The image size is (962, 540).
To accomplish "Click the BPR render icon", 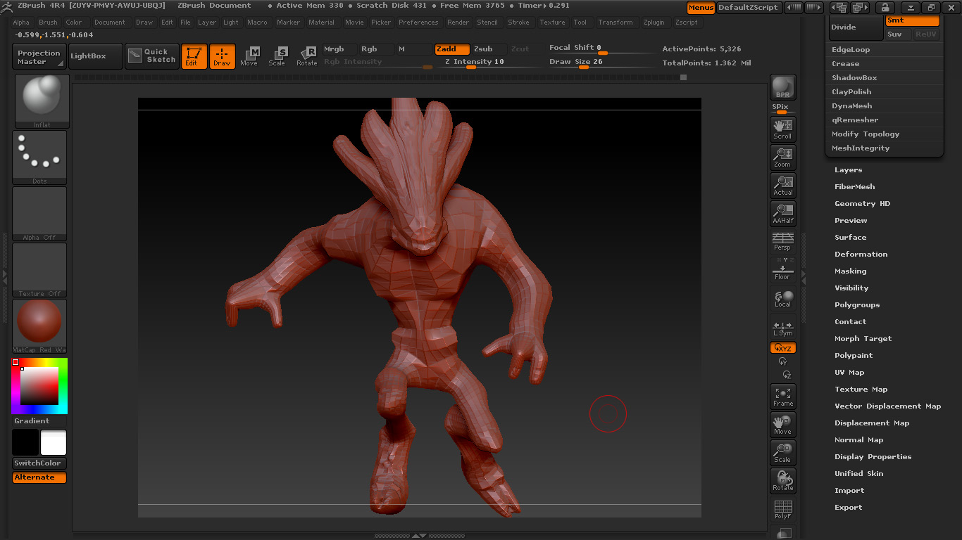I will click(x=782, y=87).
